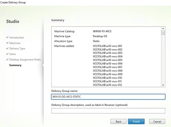Click the Delivery Group name label
The width and height of the screenshot is (171, 127).
tap(65, 91)
